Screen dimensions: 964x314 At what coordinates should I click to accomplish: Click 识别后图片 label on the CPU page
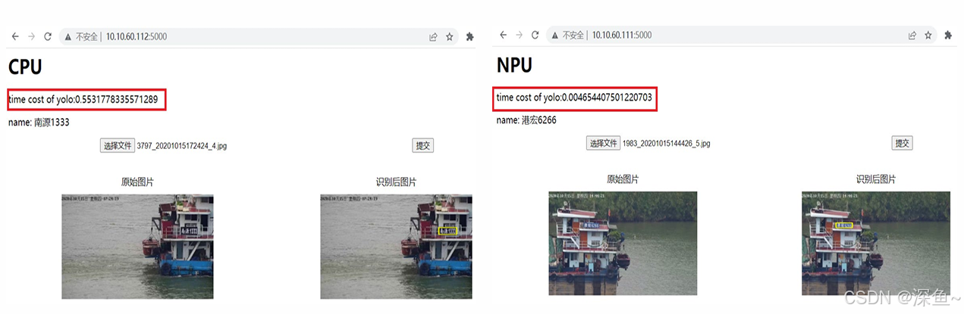click(x=396, y=182)
